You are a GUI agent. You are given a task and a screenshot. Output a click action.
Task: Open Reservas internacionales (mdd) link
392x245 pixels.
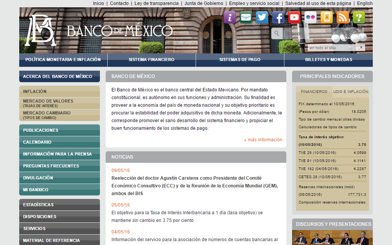(327, 187)
